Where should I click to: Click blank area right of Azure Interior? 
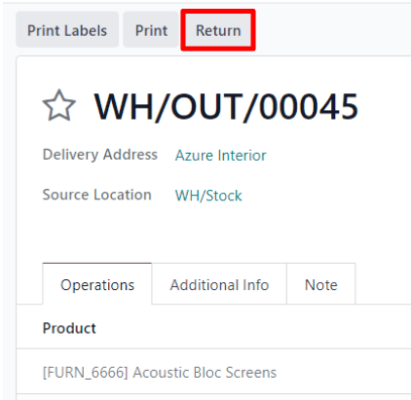(x=338, y=156)
